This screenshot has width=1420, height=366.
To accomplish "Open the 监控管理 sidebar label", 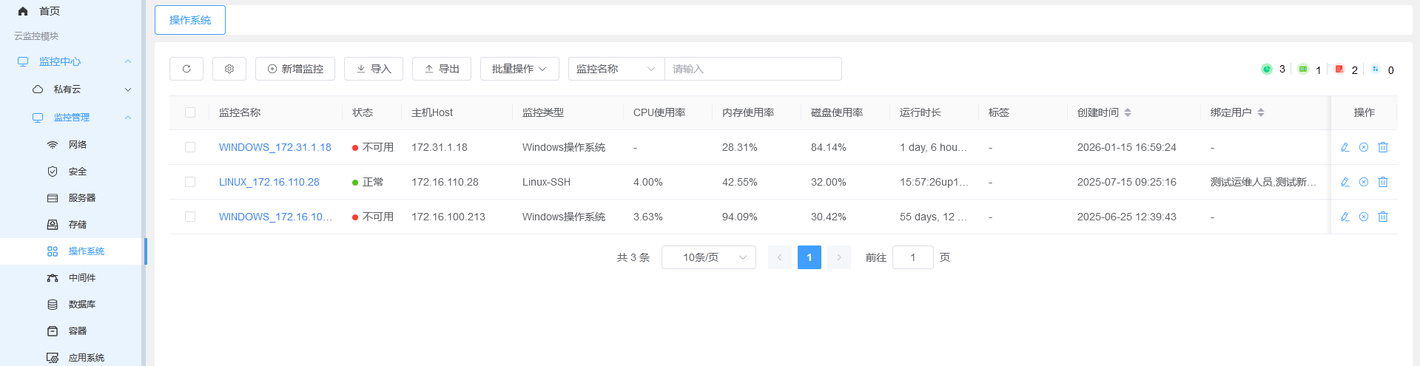I will [72, 118].
